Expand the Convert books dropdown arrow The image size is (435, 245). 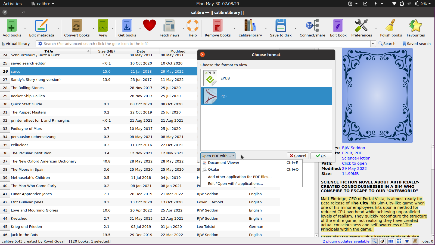tap(94, 28)
